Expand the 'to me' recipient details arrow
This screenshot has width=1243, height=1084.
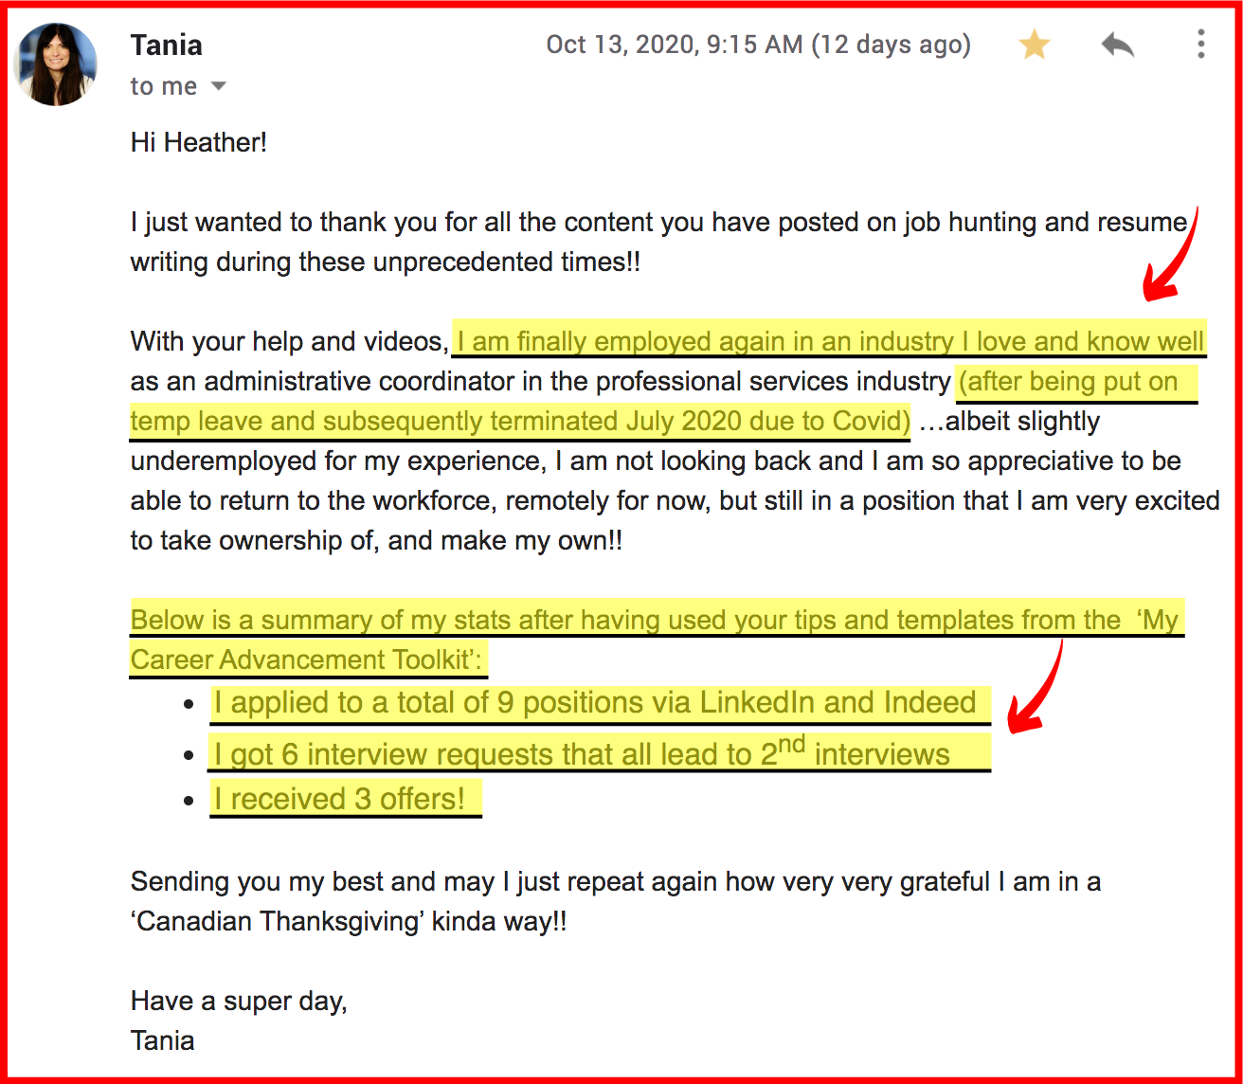[x=218, y=86]
